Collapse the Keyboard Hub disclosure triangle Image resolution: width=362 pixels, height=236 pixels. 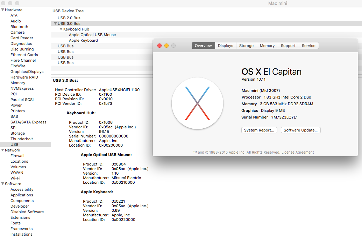[x=61, y=29]
